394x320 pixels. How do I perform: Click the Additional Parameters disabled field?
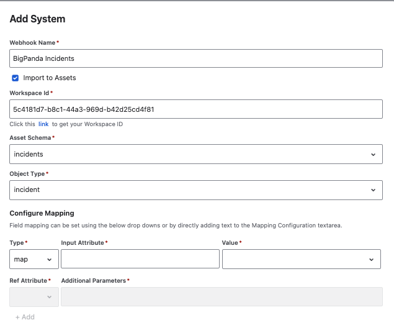coord(222,297)
